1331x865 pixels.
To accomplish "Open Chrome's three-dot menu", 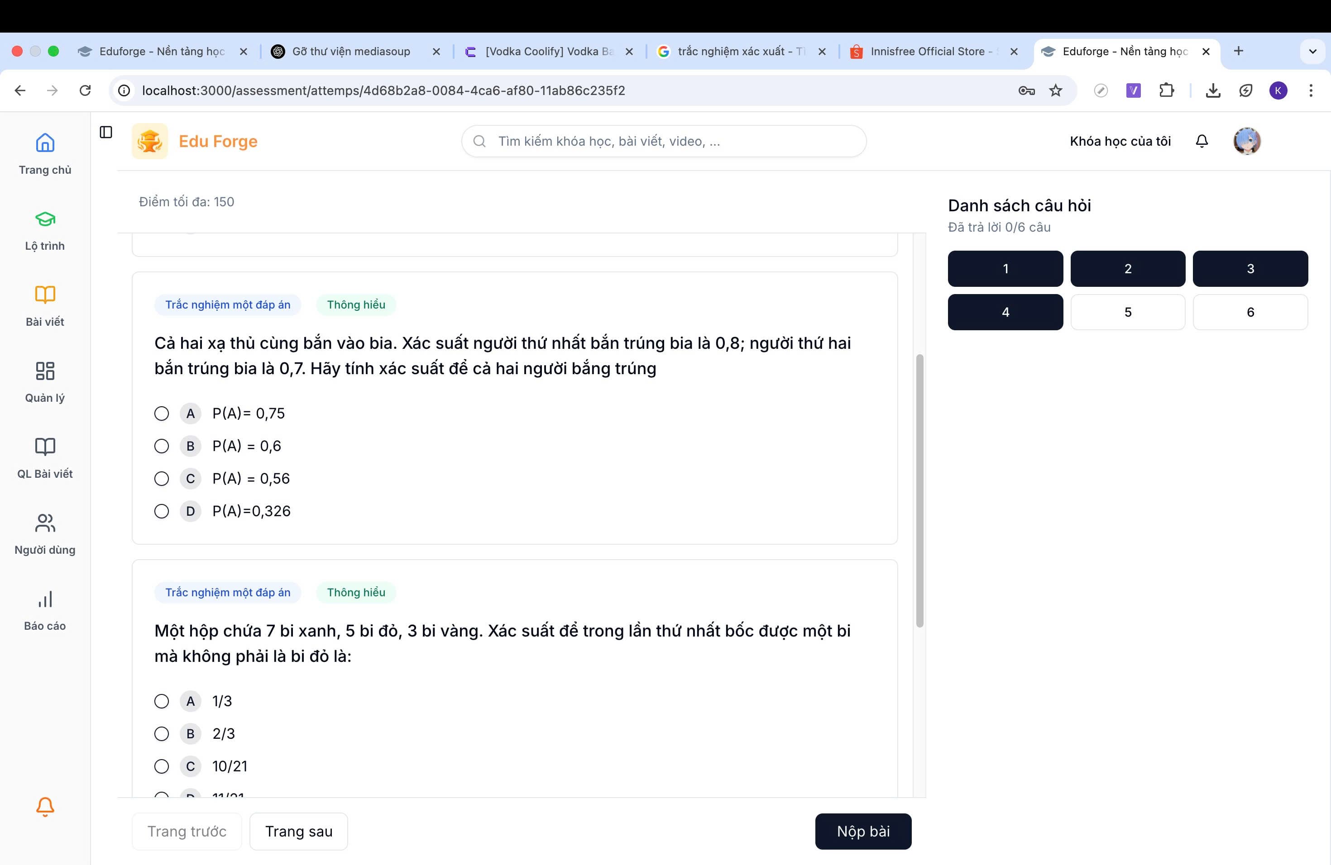I will click(x=1311, y=90).
